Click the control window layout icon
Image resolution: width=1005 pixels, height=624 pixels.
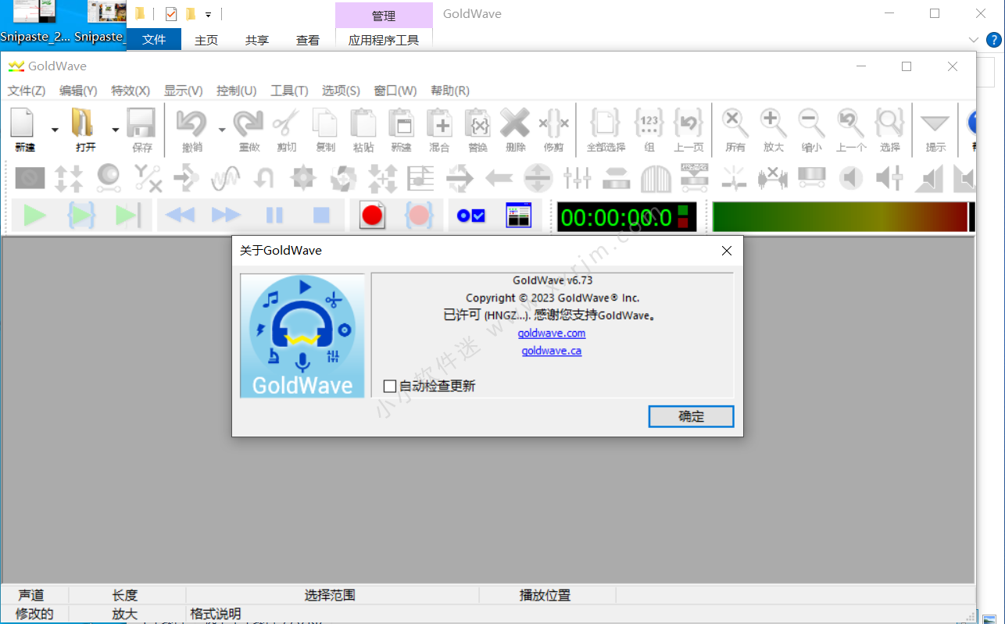pyautogui.click(x=518, y=216)
